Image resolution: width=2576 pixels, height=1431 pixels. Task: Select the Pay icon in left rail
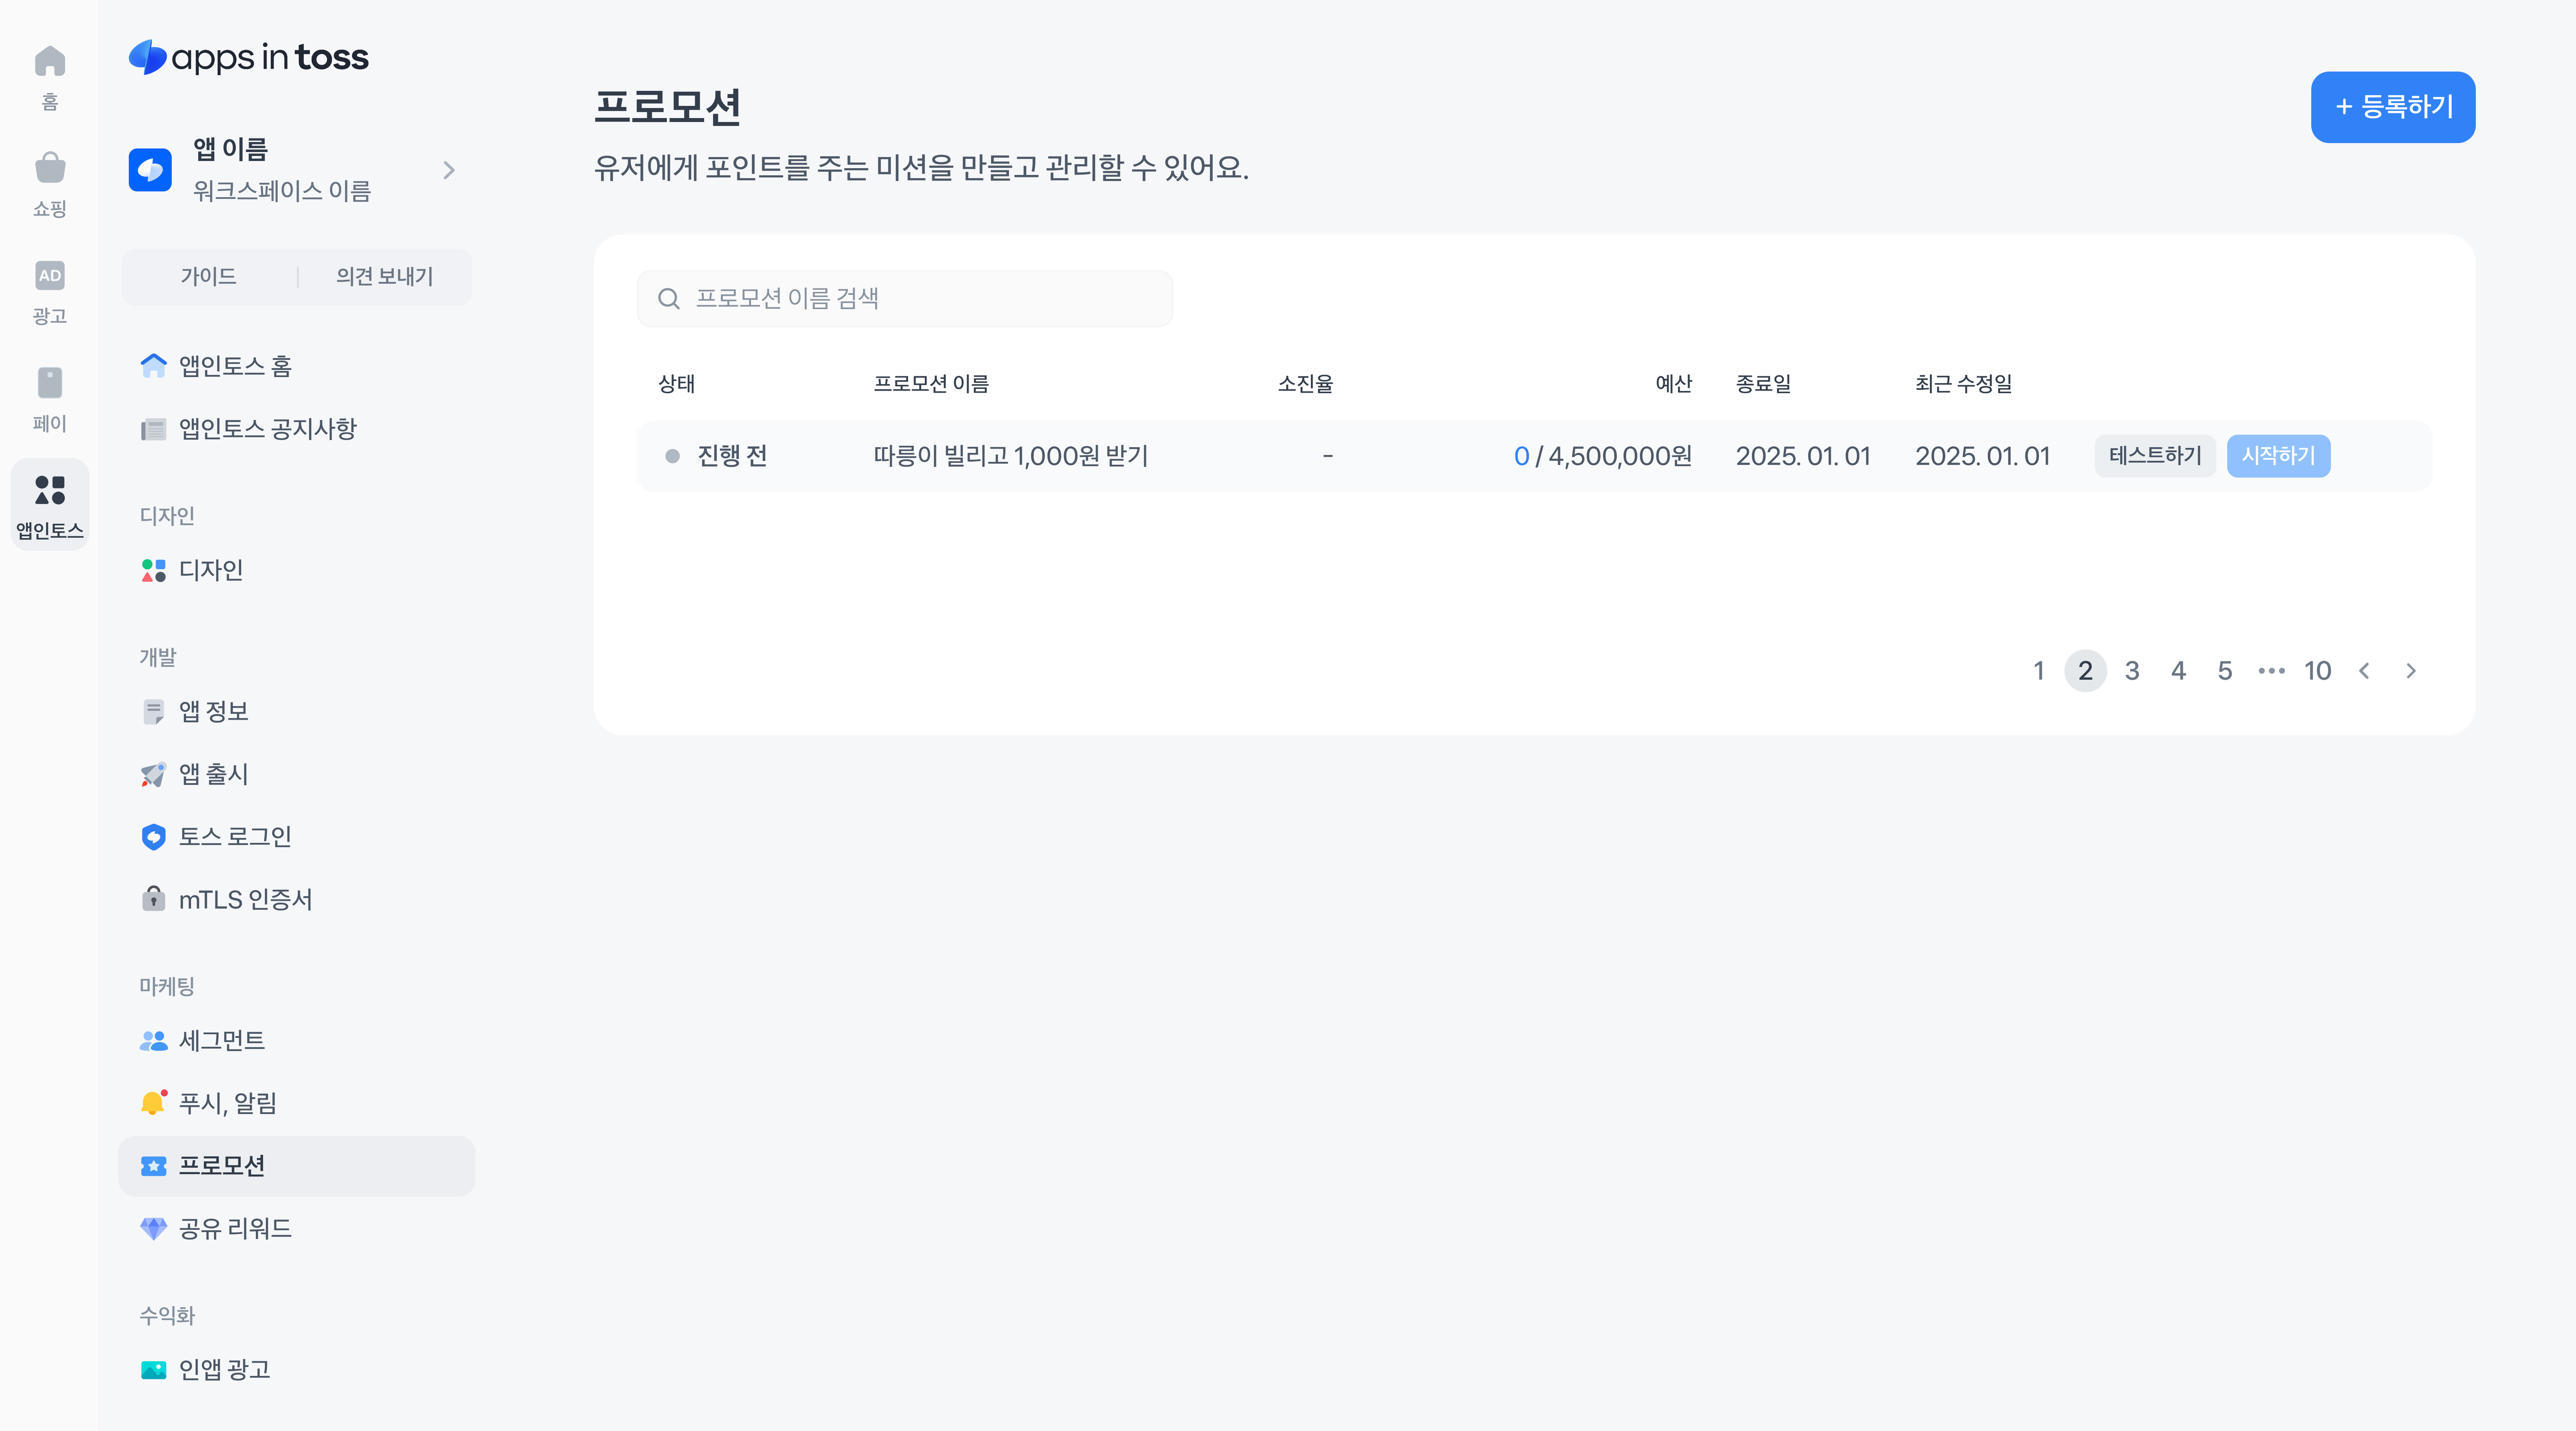click(x=49, y=383)
